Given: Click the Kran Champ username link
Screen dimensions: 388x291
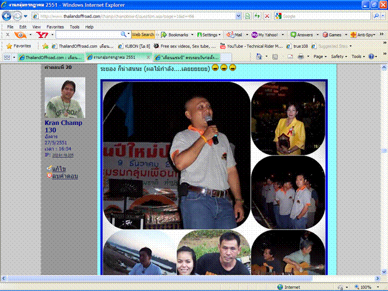Looking at the screenshot, I should [63, 123].
